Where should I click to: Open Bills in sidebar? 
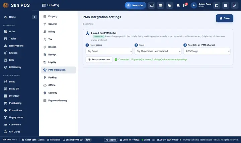(19, 60)
